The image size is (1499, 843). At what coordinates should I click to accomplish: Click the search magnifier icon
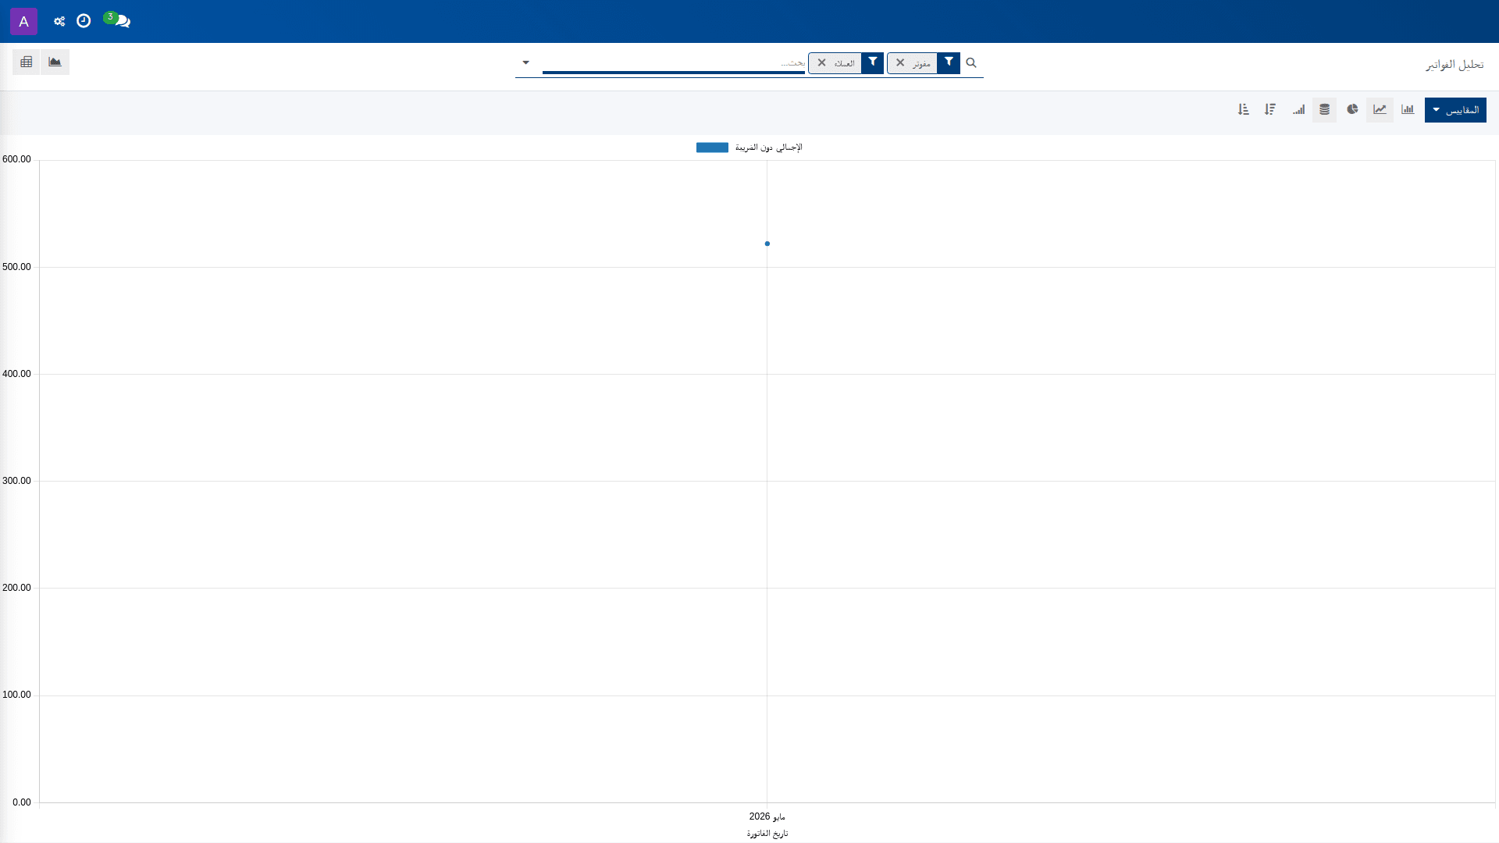[x=971, y=62]
